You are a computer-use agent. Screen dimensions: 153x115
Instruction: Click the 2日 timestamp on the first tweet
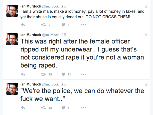[64, 6]
